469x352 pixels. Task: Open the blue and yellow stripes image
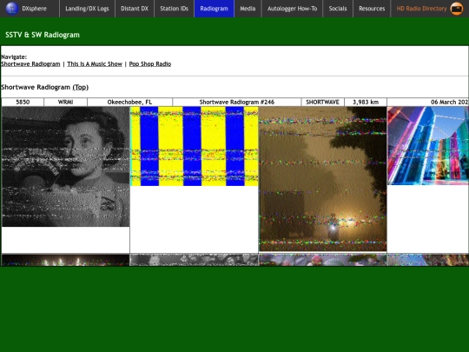click(195, 146)
